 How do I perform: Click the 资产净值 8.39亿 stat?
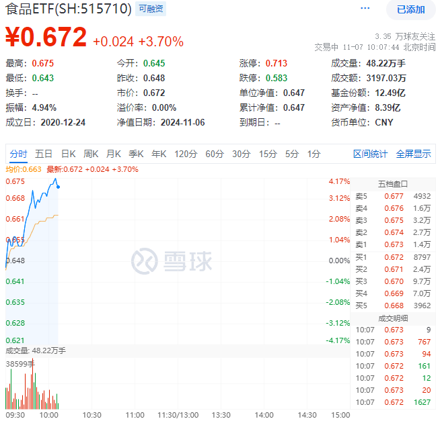click(x=365, y=108)
